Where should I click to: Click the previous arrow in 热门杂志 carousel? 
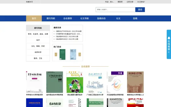point(56,54)
